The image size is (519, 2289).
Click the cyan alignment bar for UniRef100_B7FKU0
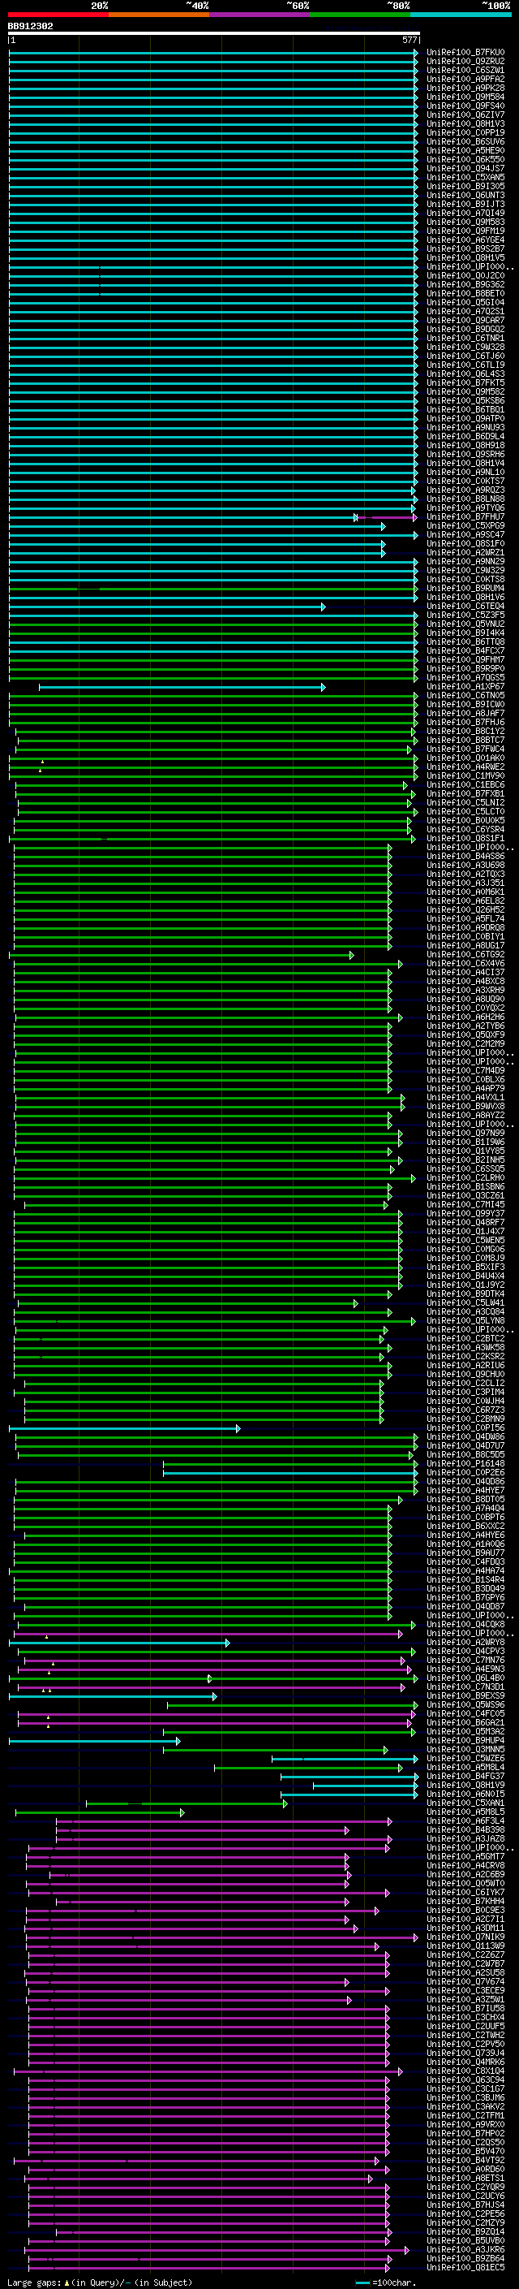pyautogui.click(x=214, y=53)
